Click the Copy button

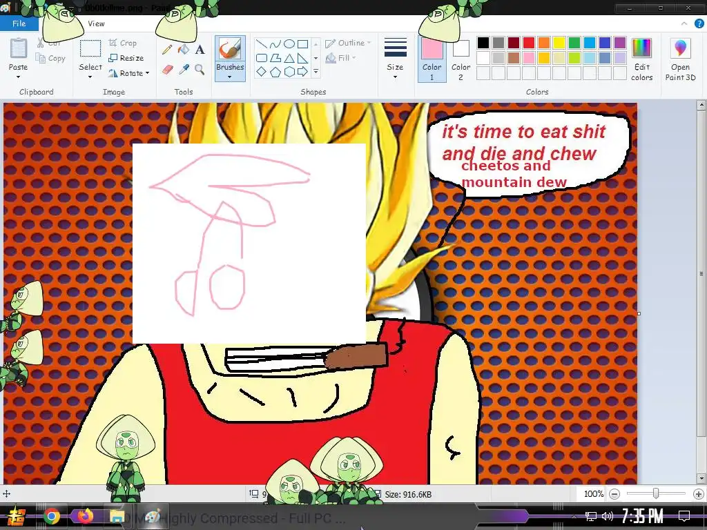coord(50,58)
